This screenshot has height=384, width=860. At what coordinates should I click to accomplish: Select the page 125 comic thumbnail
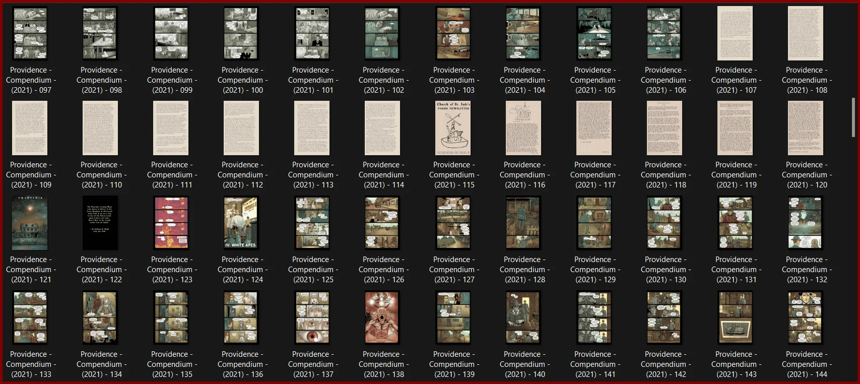(312, 223)
